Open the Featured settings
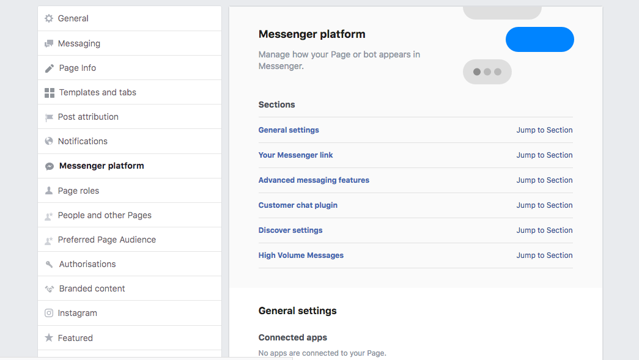 point(130,337)
